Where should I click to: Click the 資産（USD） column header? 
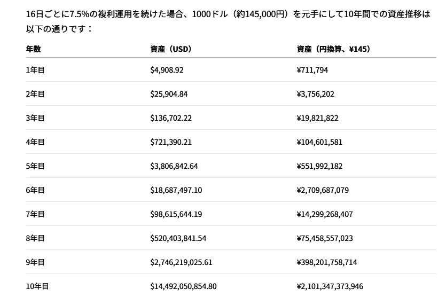tap(171, 49)
